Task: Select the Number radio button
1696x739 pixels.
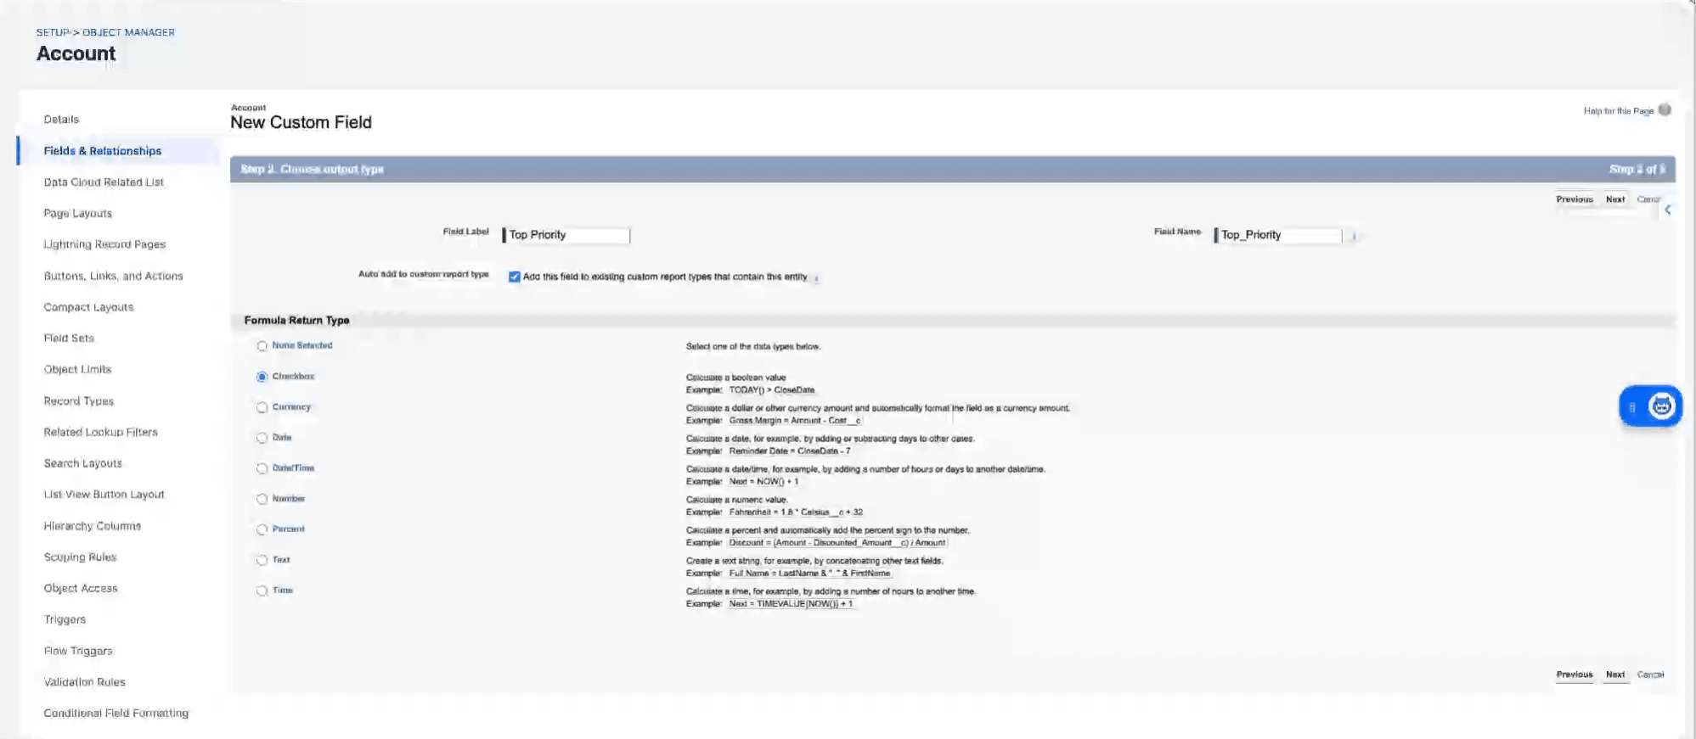Action: point(262,499)
